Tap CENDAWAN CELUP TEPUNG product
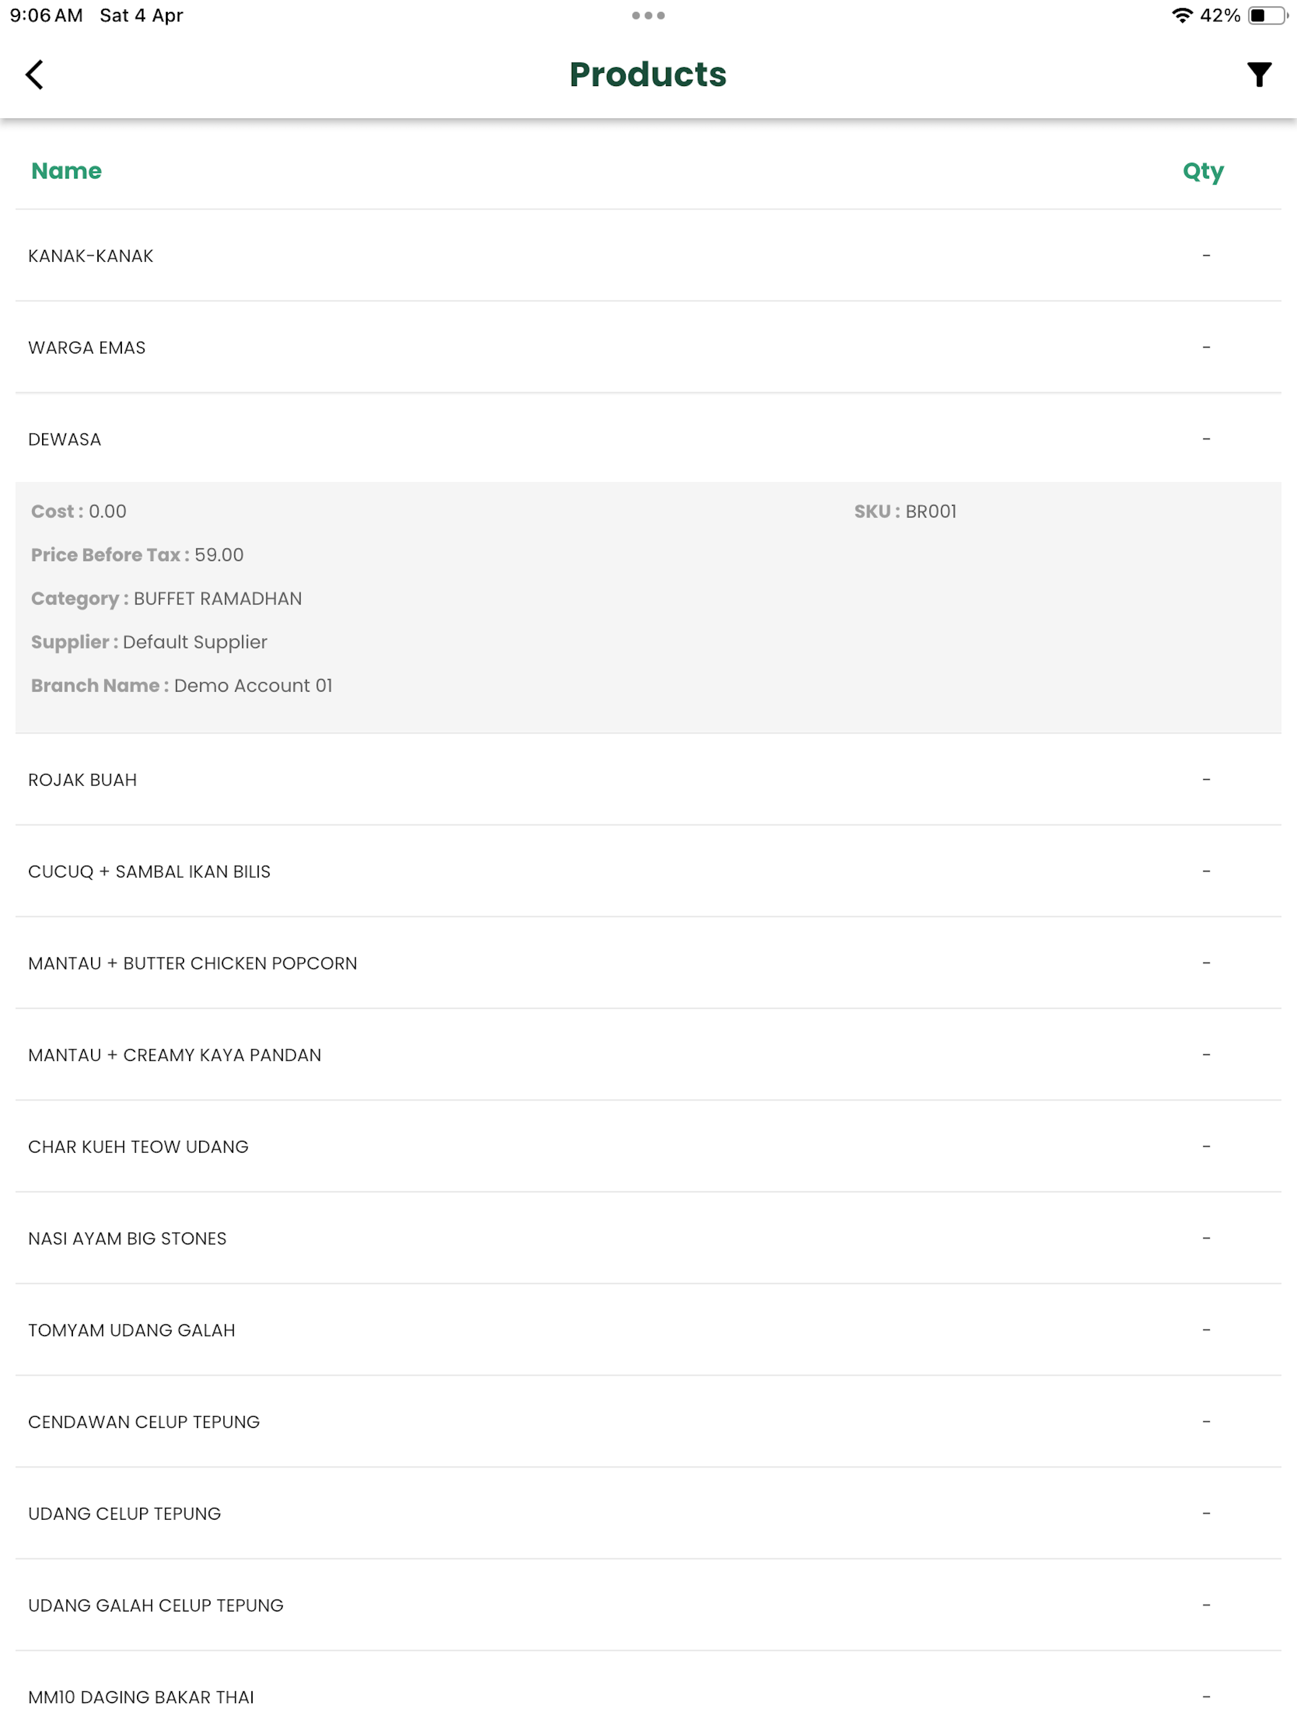 point(648,1421)
